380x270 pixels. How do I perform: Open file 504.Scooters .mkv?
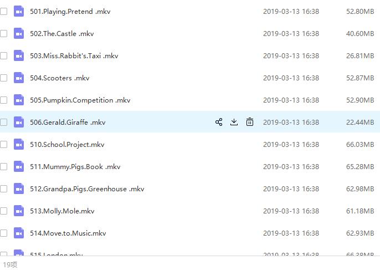[x=60, y=78]
